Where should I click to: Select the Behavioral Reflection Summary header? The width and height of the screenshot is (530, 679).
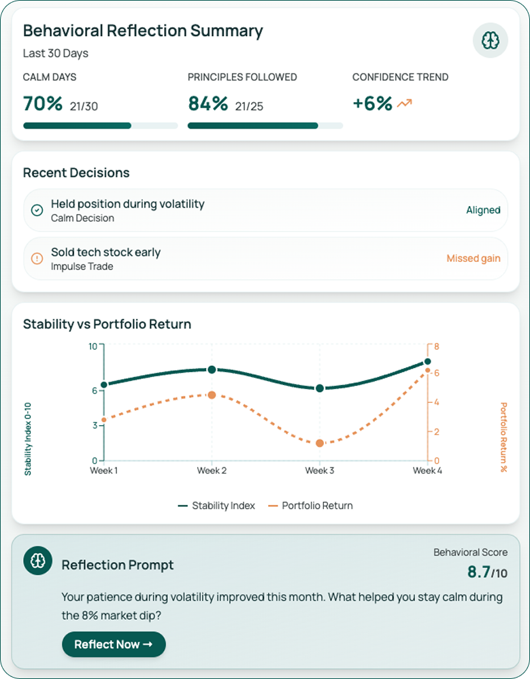(x=142, y=31)
